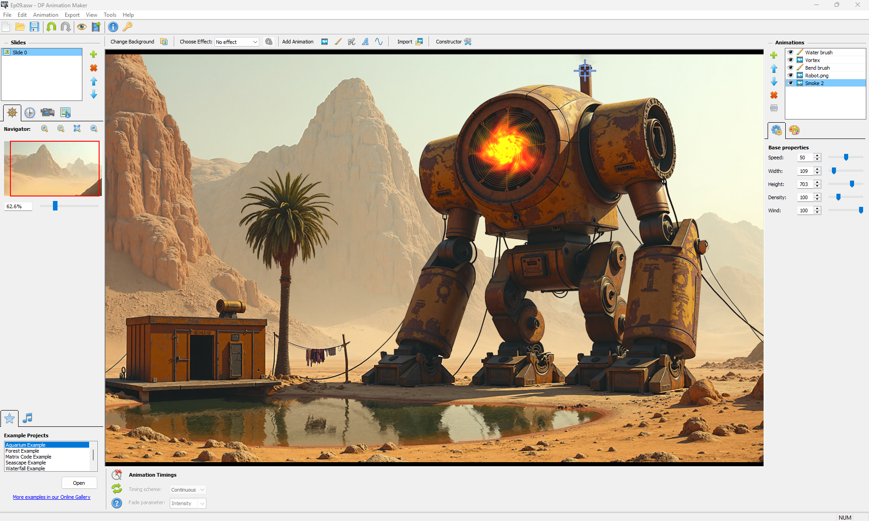Viewport: 869px width, 521px height.
Task: Hide the Vortex animation layer
Action: (791, 60)
